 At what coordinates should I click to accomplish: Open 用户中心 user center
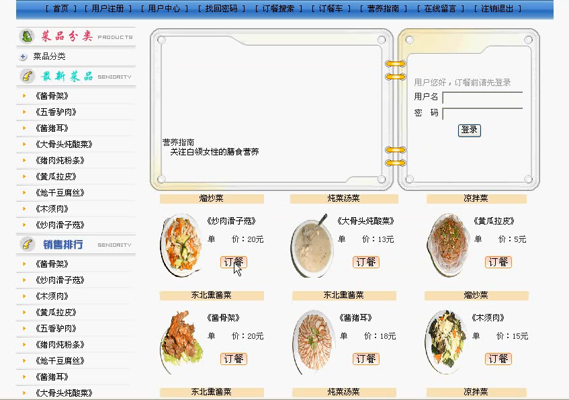[x=165, y=9]
